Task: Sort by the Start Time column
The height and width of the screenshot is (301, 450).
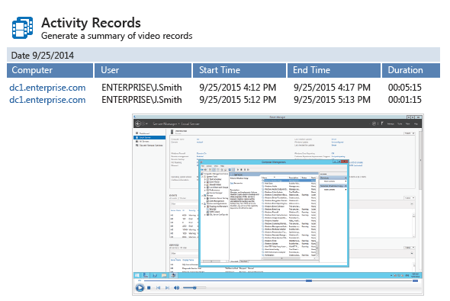Action: (x=239, y=70)
